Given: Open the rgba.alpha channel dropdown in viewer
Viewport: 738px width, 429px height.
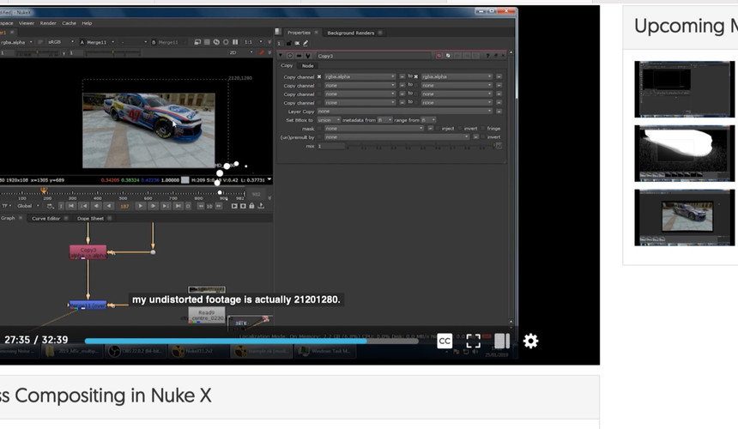Looking at the screenshot, I should (17, 42).
